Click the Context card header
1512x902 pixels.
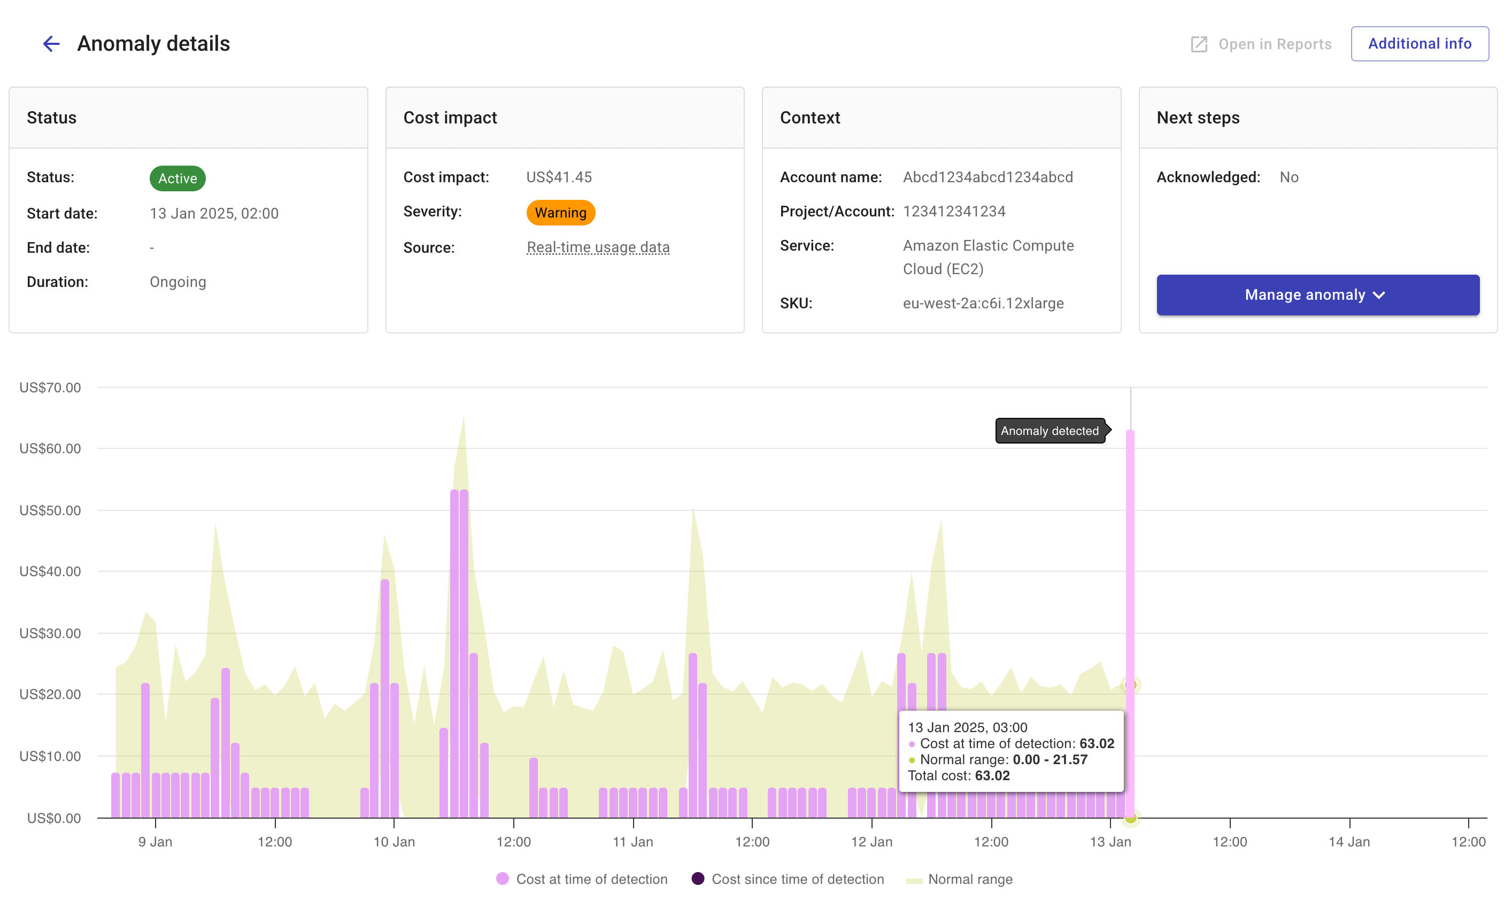coord(941,118)
